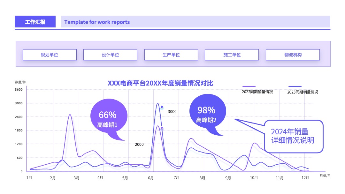Screen dimensions: 345x194
Task: Click the 2022同期销量情况 legend entry
Action: pyautogui.click(x=257, y=92)
